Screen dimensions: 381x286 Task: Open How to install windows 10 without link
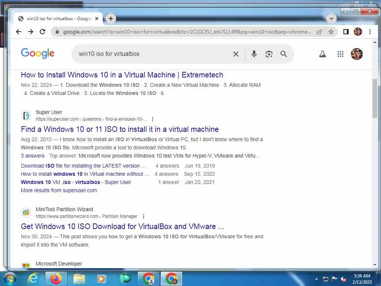click(85, 174)
